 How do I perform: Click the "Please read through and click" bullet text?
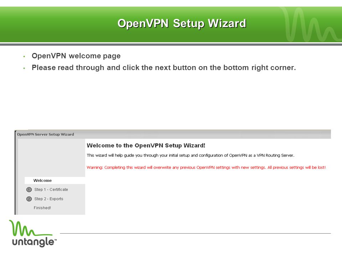click(x=164, y=68)
